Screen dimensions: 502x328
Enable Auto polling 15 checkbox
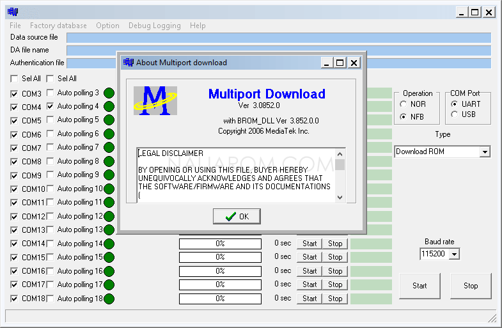(x=50, y=257)
